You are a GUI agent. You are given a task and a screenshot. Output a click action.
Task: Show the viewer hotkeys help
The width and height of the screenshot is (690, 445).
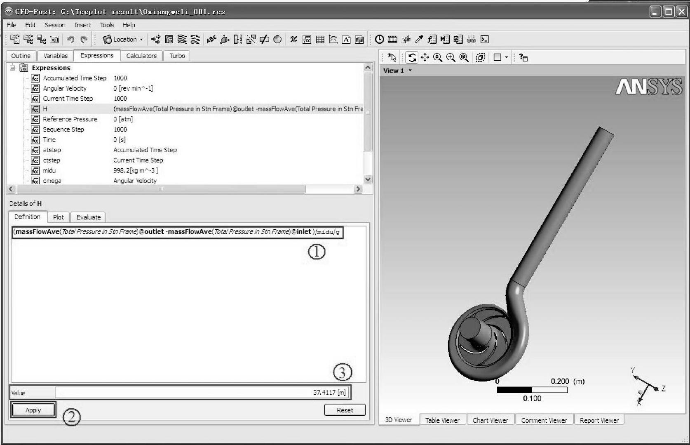523,58
